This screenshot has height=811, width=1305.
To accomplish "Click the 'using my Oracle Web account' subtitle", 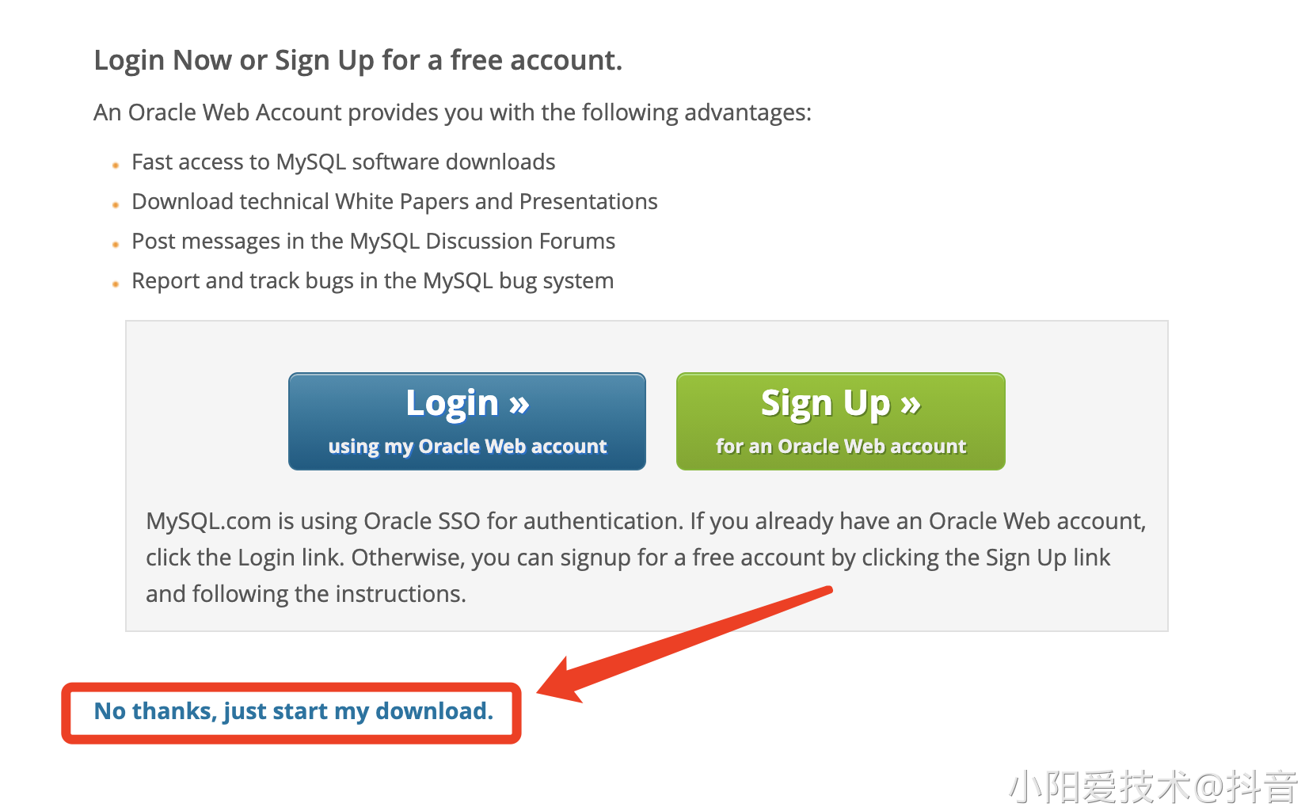I will 467,447.
